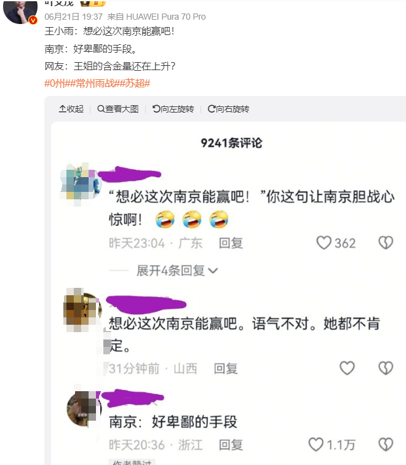This screenshot has width=406, height=465.
Task: Collapse the image with 收起
Action: pos(71,109)
